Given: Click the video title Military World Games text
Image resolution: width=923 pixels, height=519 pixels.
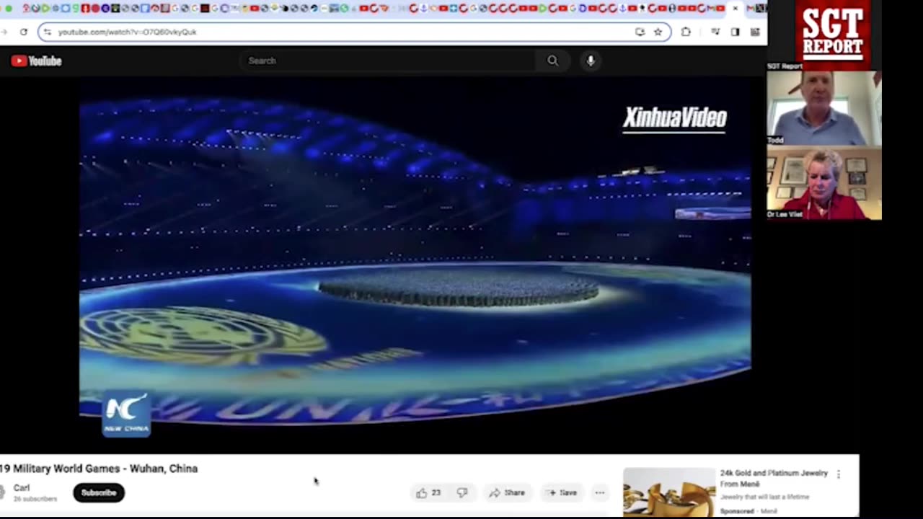Looking at the screenshot, I should (99, 469).
